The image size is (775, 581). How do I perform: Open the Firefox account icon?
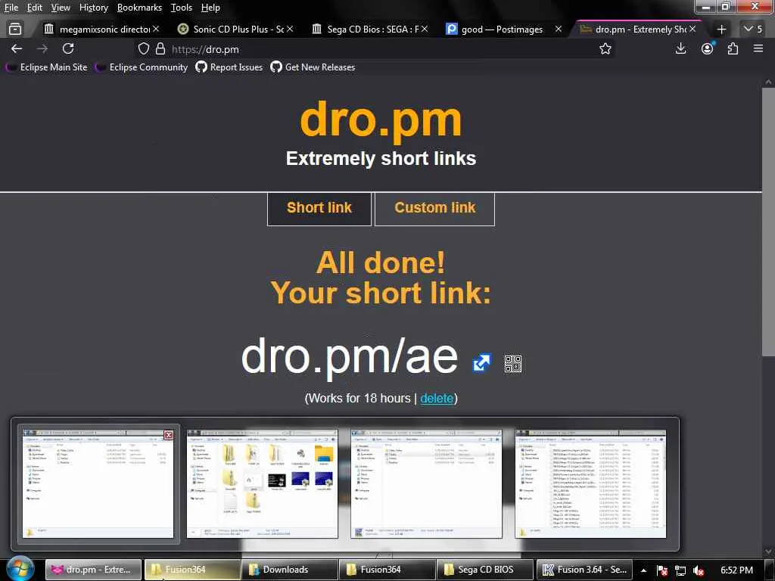708,48
